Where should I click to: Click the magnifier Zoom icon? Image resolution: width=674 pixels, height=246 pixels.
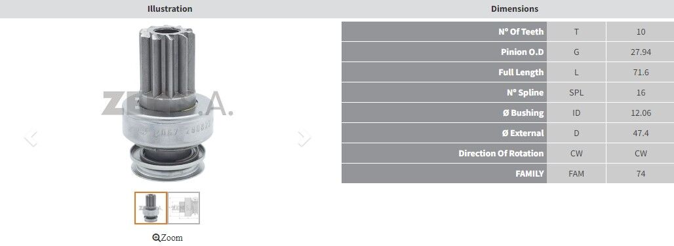157,237
